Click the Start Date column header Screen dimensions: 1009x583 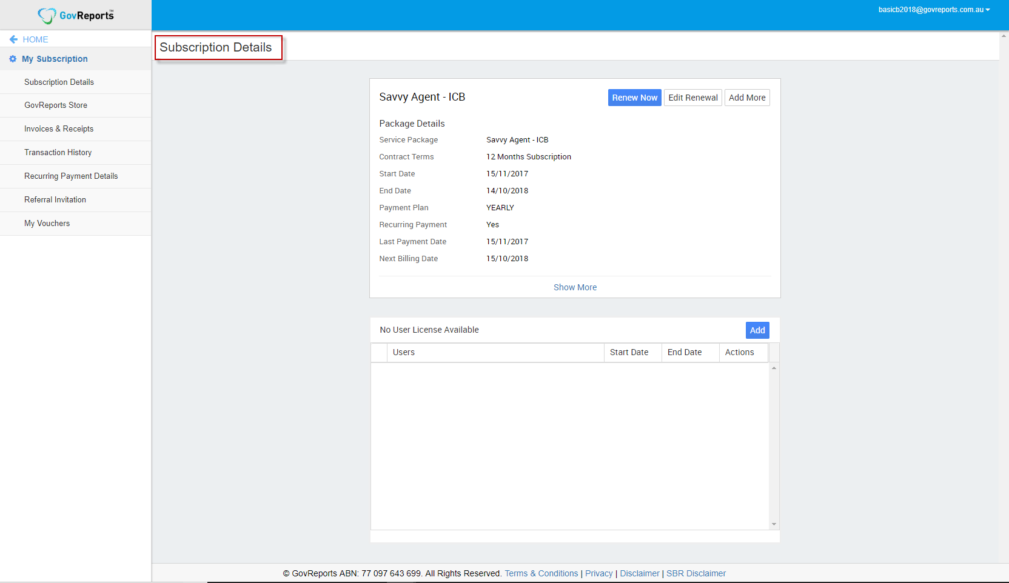(x=632, y=353)
